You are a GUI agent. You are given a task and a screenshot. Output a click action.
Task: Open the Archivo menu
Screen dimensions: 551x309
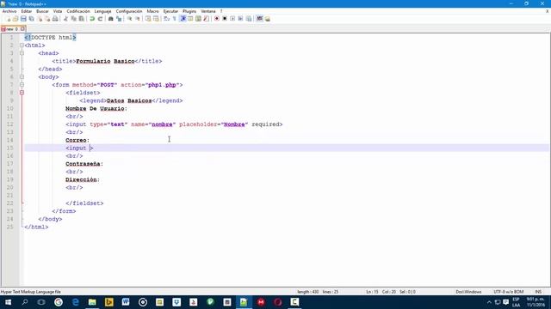click(x=9, y=11)
